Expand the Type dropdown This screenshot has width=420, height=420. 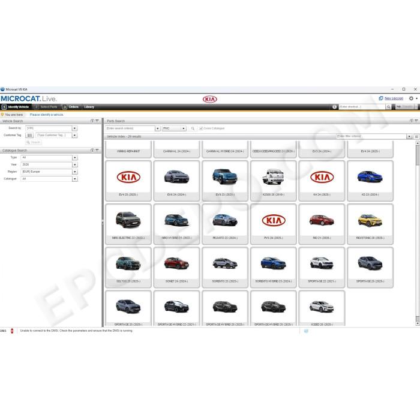click(x=75, y=157)
